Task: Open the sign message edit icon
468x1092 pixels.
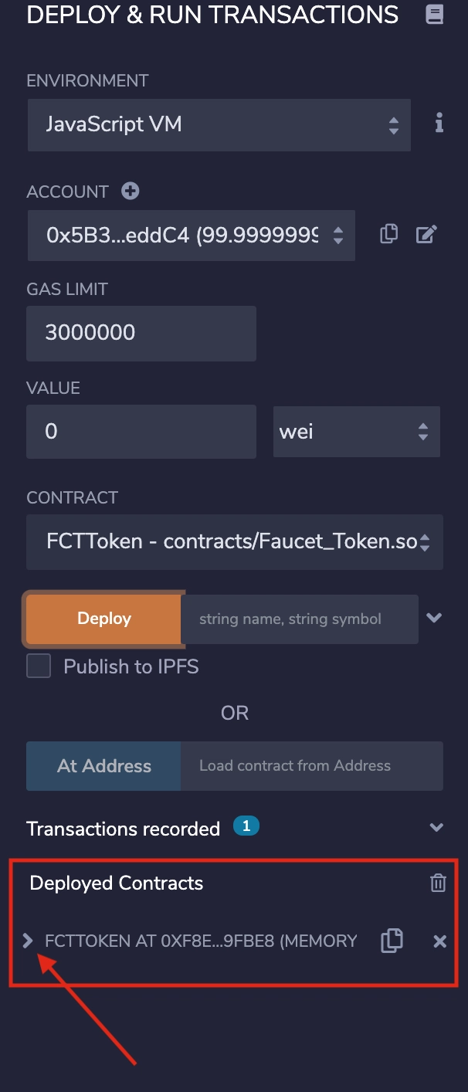Action: point(427,234)
